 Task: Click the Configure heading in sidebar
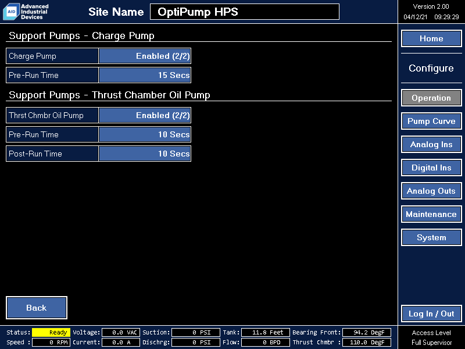[431, 68]
